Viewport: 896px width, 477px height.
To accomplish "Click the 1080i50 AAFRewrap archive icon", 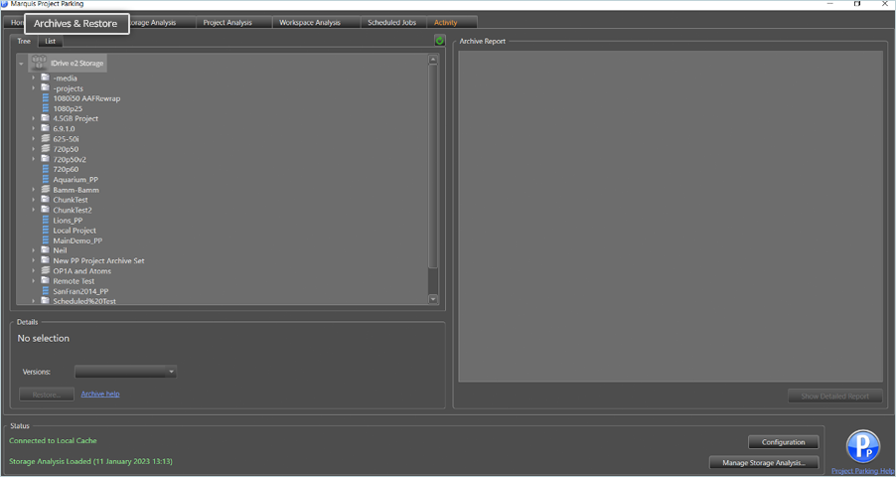I will pyautogui.click(x=46, y=98).
